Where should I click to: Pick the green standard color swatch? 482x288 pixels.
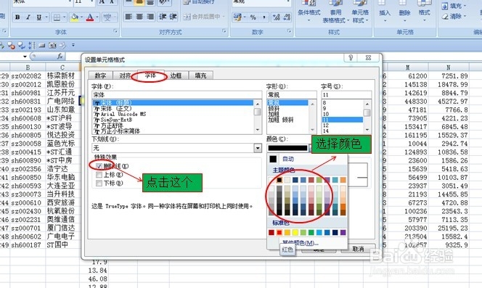pos(311,232)
